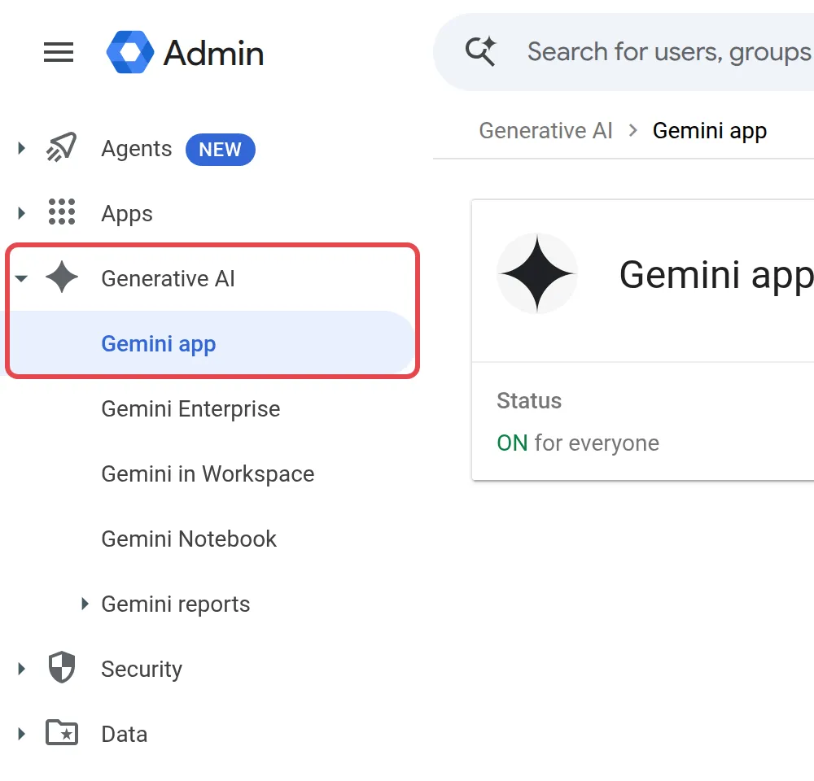
Task: Open the Security menu item
Action: point(142,670)
